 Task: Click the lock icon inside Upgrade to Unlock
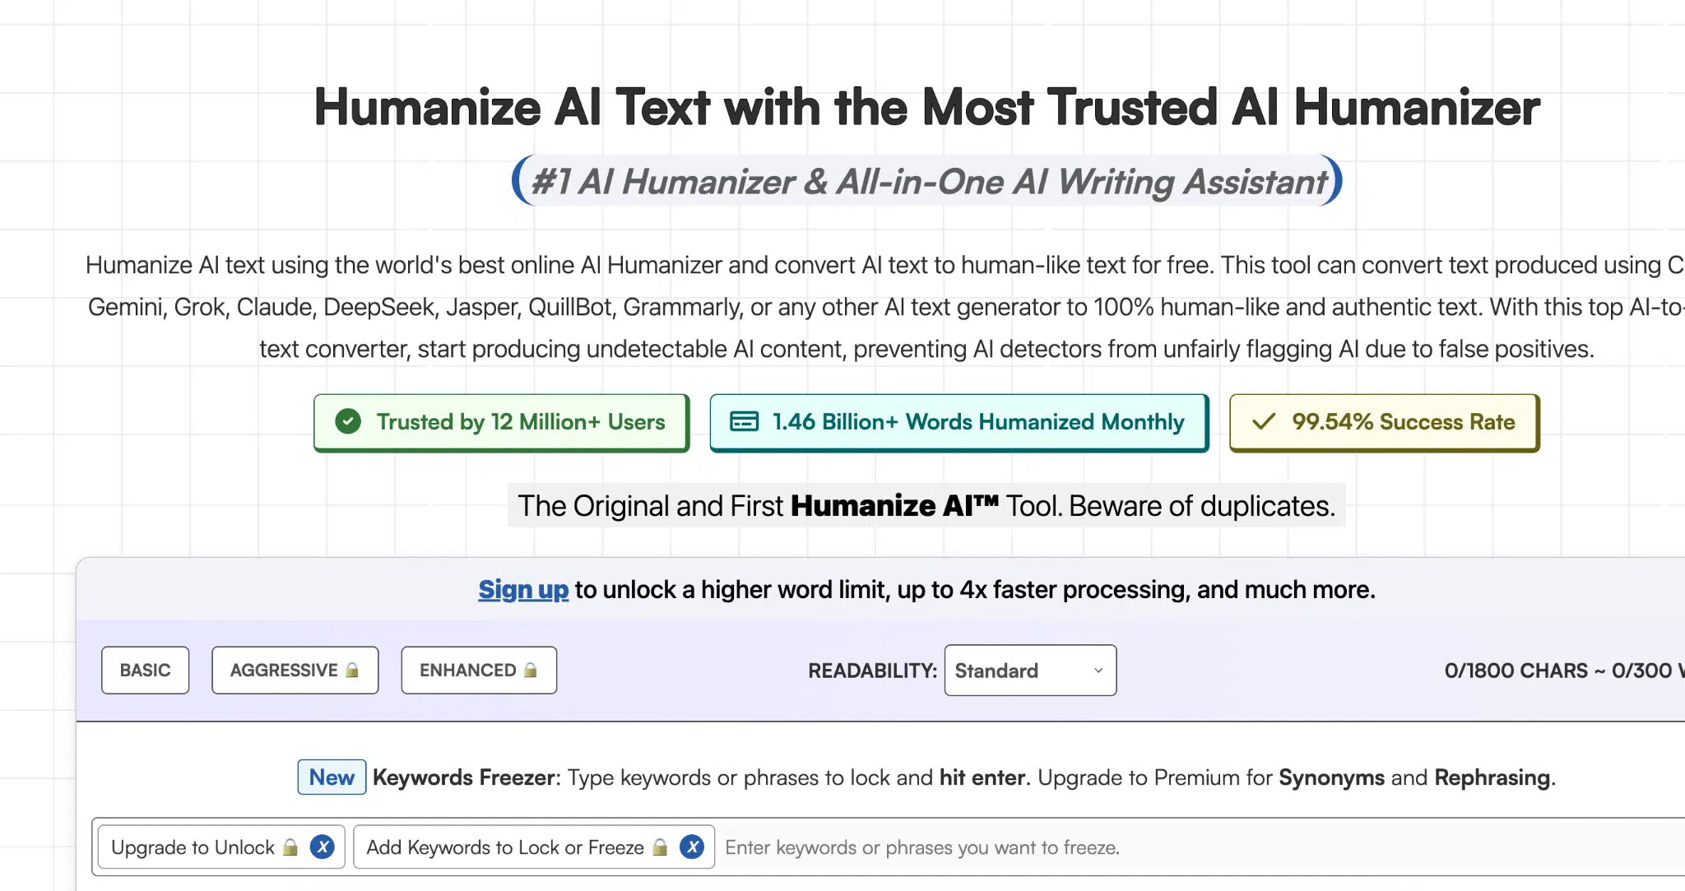290,847
